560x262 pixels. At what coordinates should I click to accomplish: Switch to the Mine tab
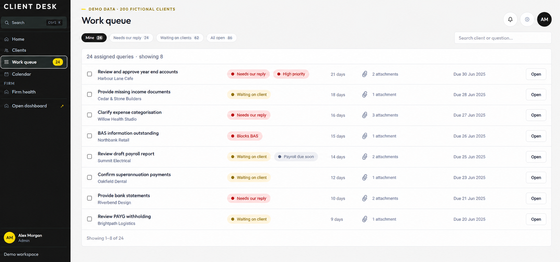click(x=94, y=38)
